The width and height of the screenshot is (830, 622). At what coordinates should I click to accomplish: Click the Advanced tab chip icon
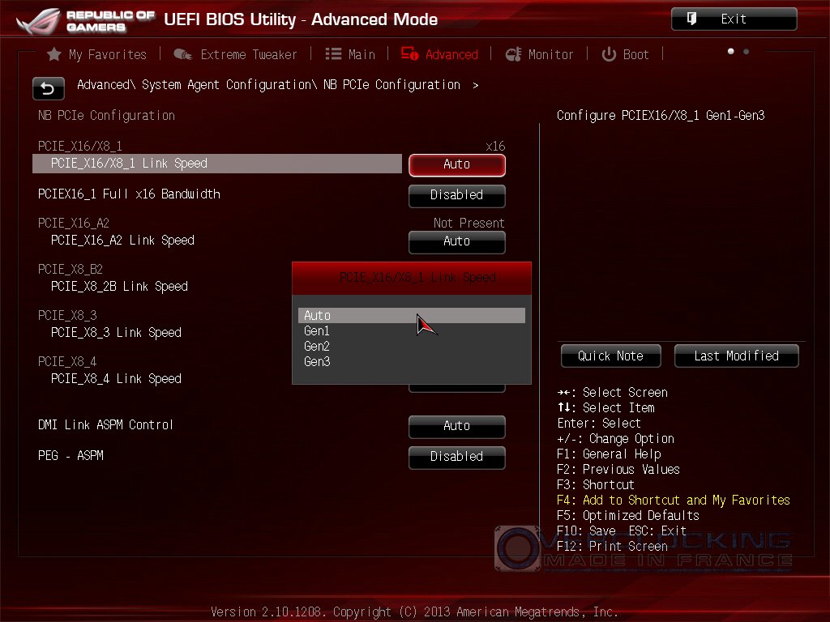tap(409, 54)
